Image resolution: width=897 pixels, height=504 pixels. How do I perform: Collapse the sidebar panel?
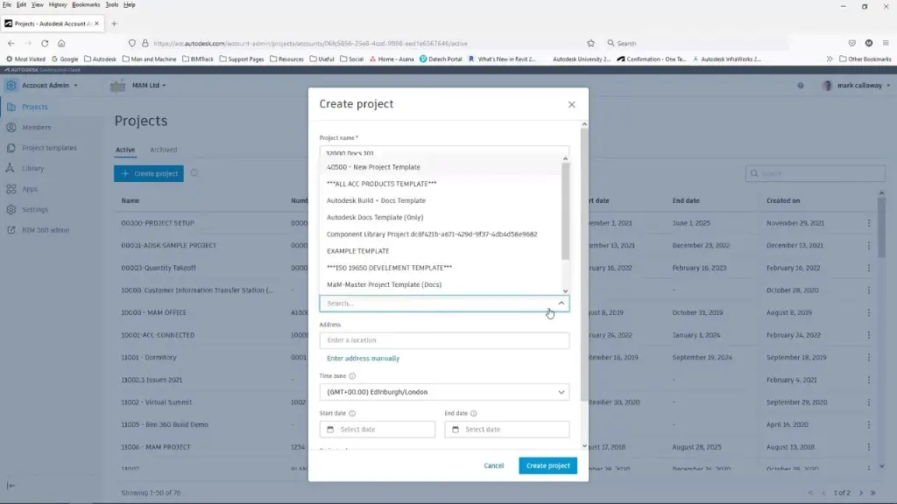(x=11, y=486)
